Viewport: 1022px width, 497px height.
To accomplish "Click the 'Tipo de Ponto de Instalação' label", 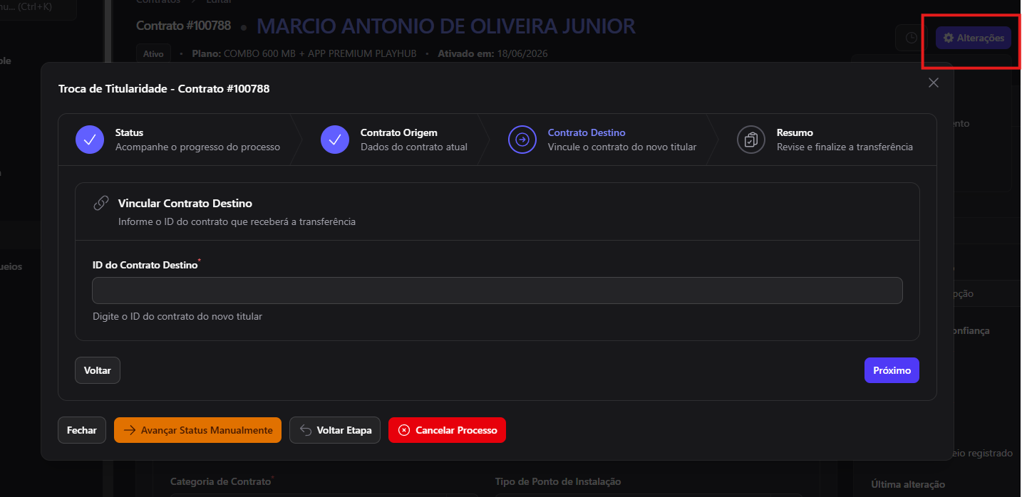I will click(558, 481).
